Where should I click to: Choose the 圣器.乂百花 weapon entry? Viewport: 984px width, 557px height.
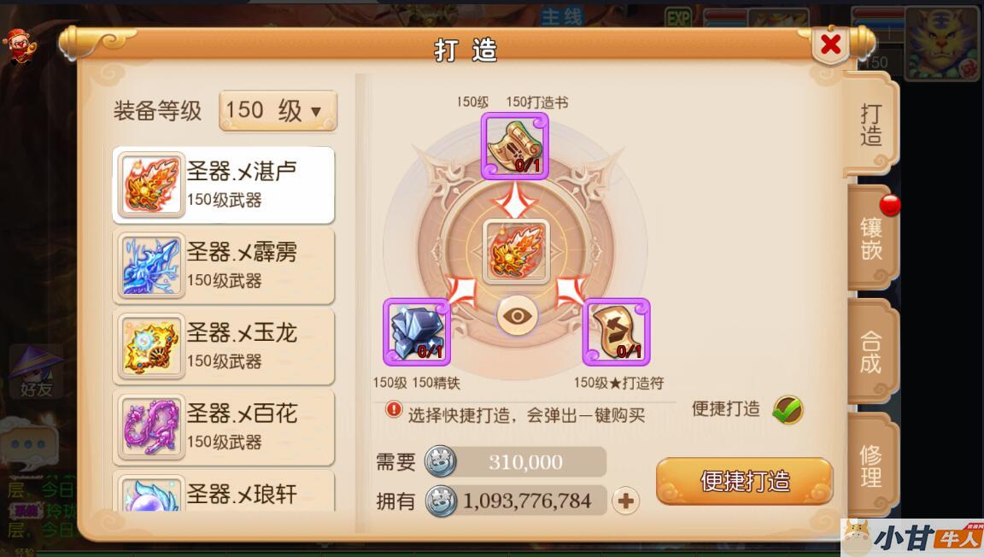224,427
